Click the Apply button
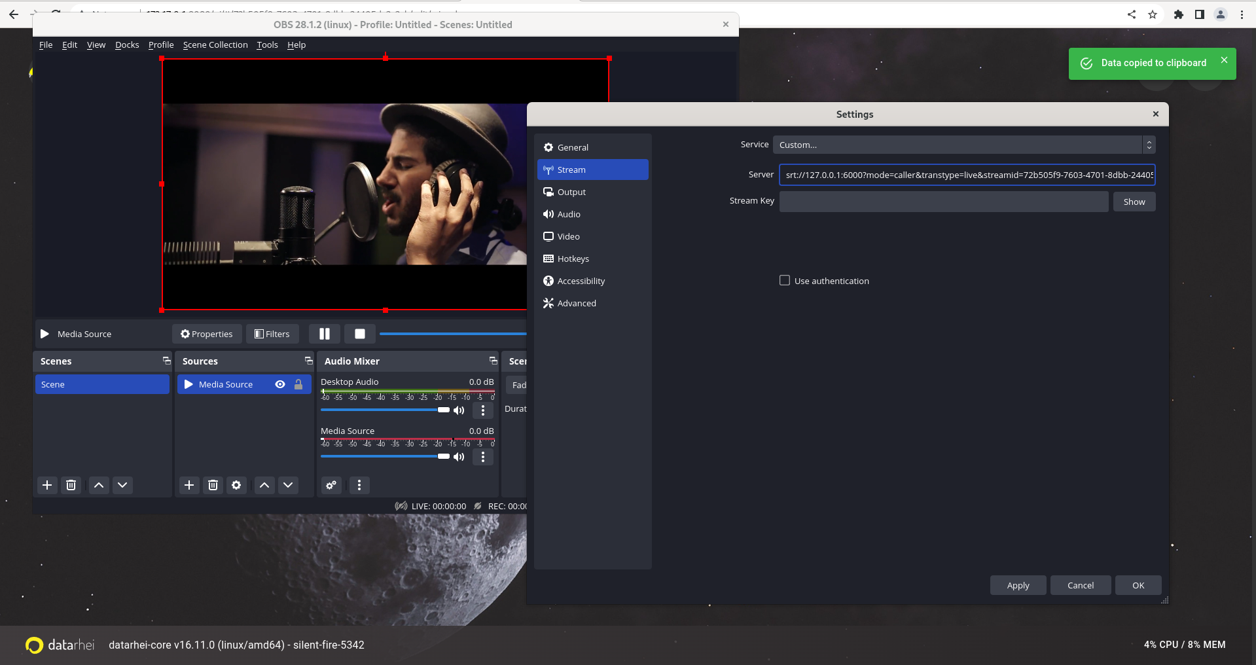The height and width of the screenshot is (665, 1256). [1017, 585]
